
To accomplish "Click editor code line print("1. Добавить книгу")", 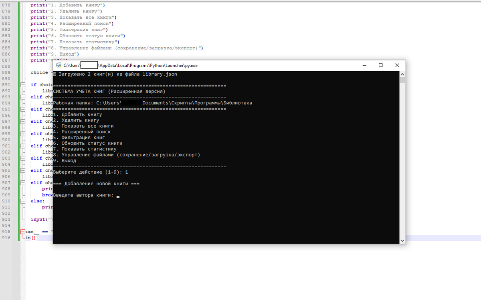I will click(x=68, y=5).
